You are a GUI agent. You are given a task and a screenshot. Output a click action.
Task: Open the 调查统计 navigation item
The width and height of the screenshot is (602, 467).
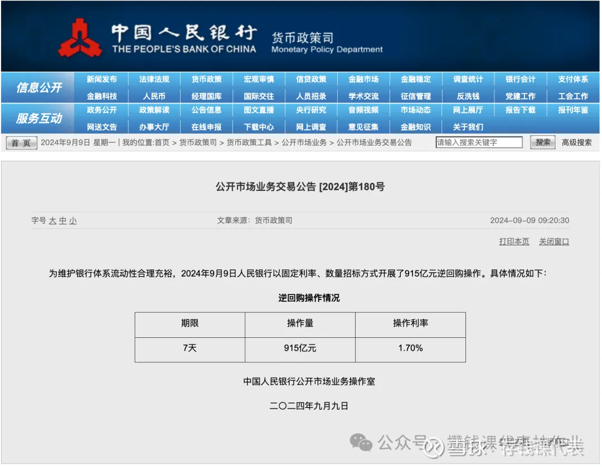[468, 79]
